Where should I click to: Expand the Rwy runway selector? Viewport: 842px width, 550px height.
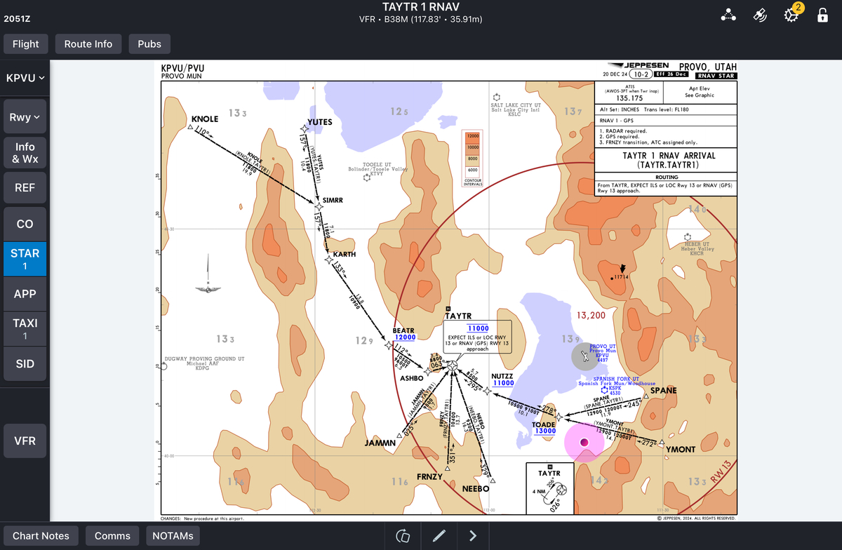[25, 117]
